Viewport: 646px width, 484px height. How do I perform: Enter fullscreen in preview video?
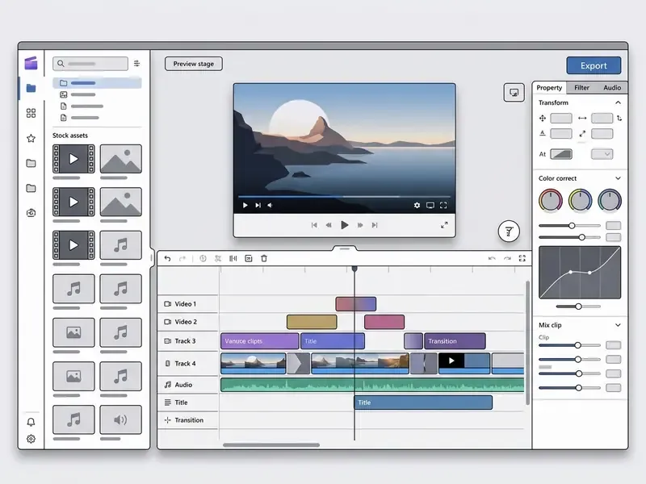point(443,205)
